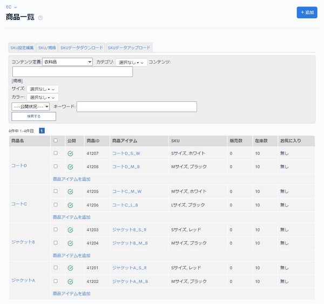Open the 公開状況 status dropdown
This screenshot has width=324, height=304.
(x=31, y=107)
